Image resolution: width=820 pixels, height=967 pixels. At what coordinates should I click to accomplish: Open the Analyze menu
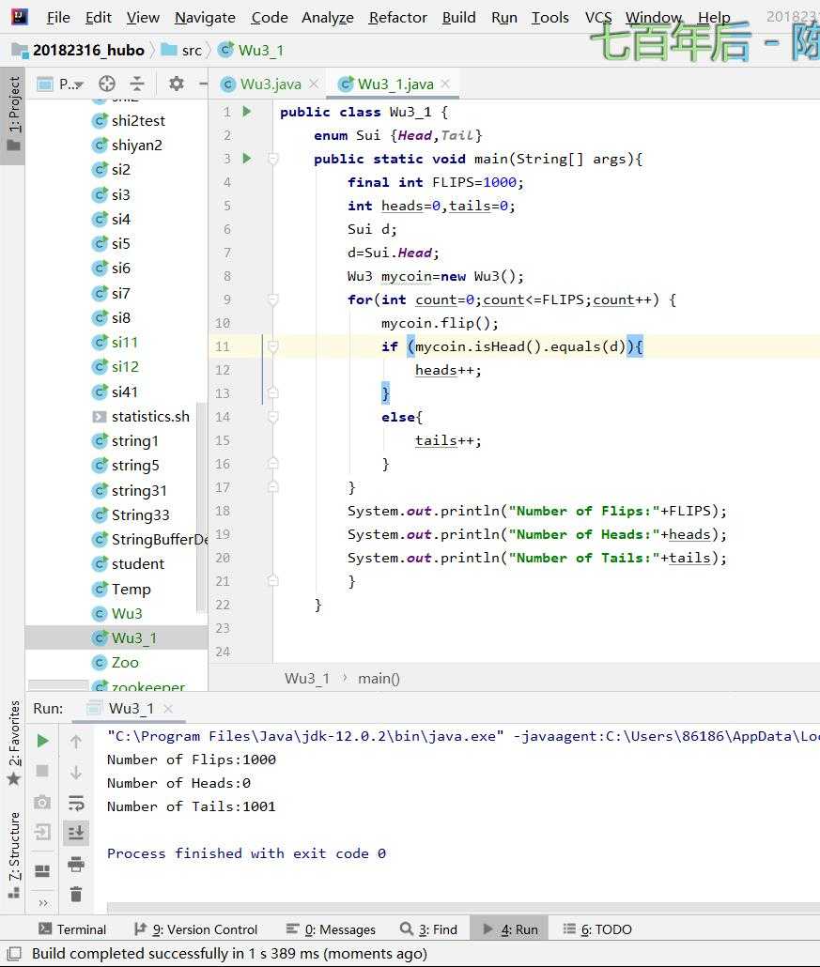[328, 17]
